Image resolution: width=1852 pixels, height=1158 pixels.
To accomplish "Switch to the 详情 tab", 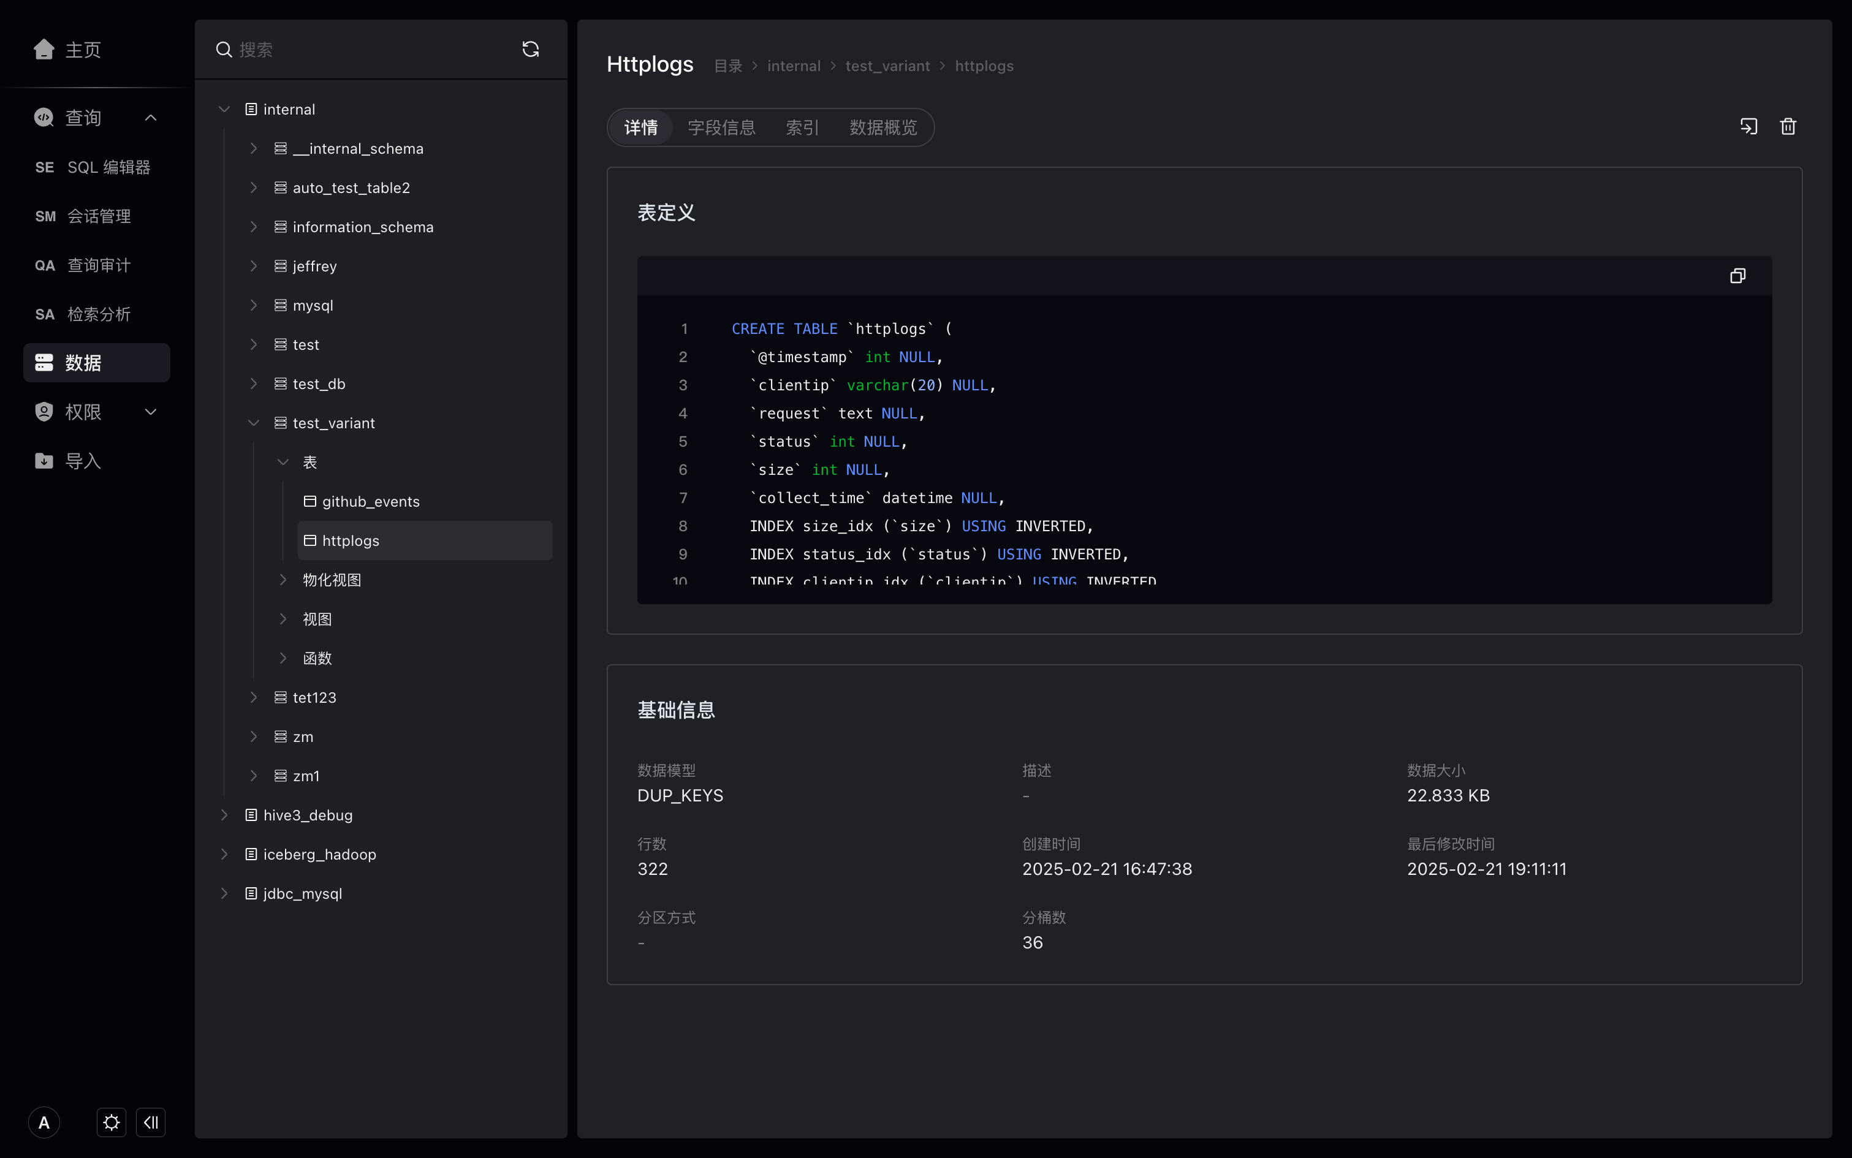I will [x=641, y=127].
